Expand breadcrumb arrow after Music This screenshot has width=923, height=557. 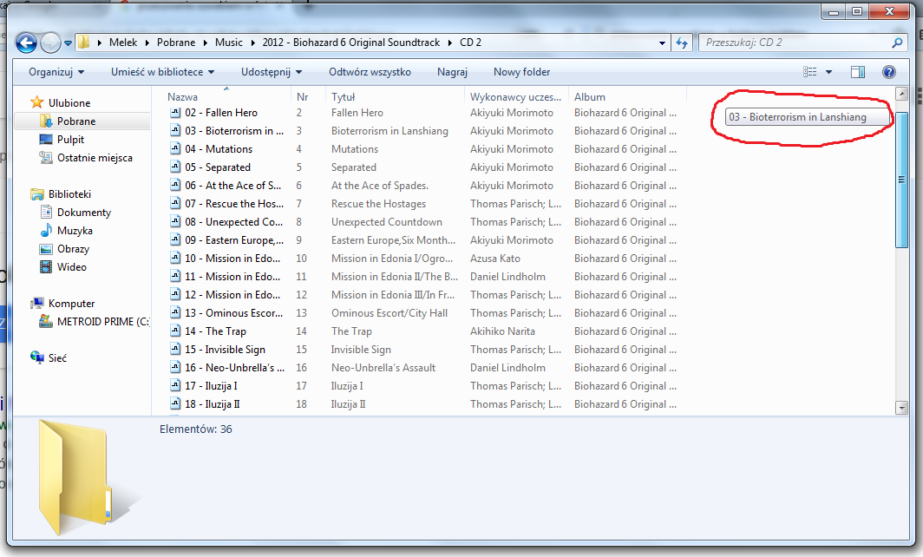(x=253, y=43)
